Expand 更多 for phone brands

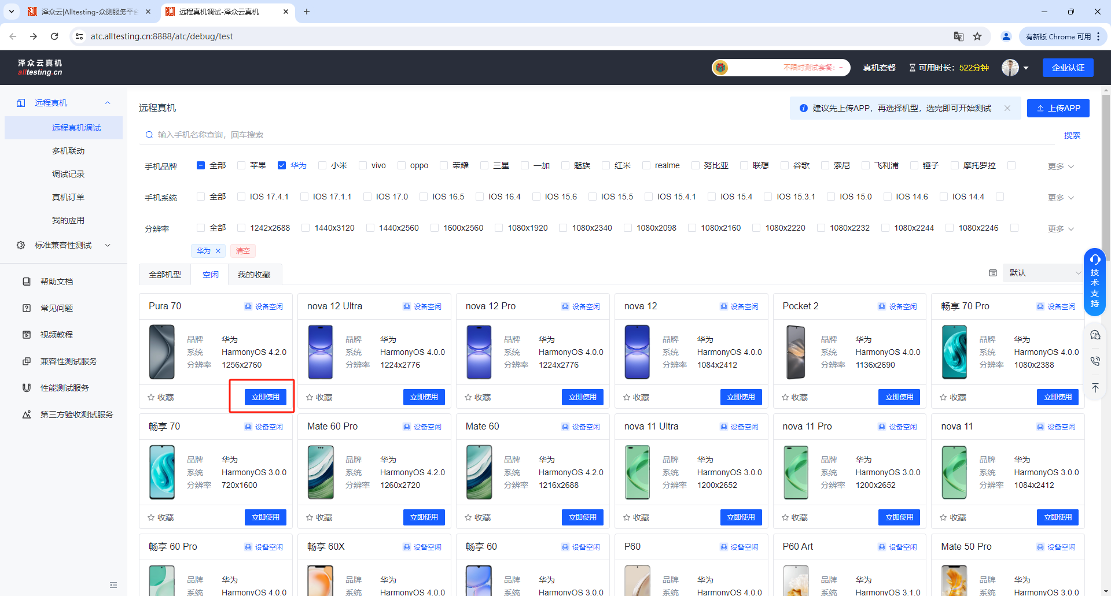point(1060,166)
